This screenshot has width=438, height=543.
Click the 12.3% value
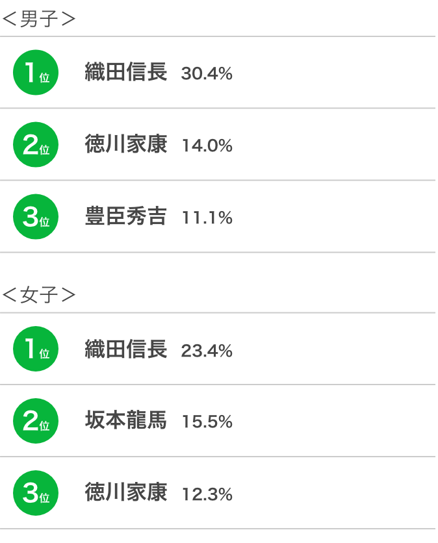[x=207, y=494]
